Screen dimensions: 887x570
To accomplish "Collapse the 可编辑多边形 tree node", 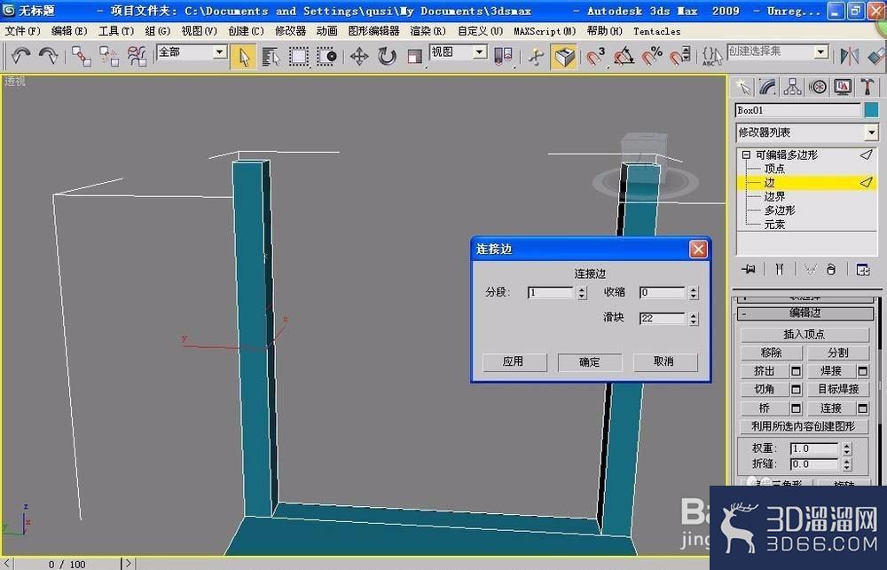I will tap(746, 154).
